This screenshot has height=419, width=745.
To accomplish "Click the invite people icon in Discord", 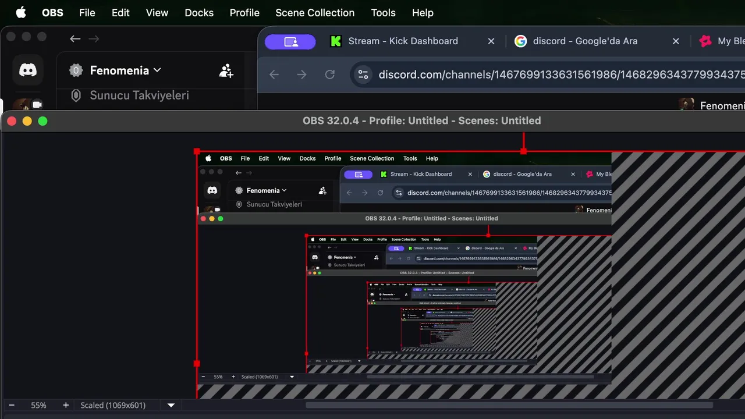I will pos(226,71).
